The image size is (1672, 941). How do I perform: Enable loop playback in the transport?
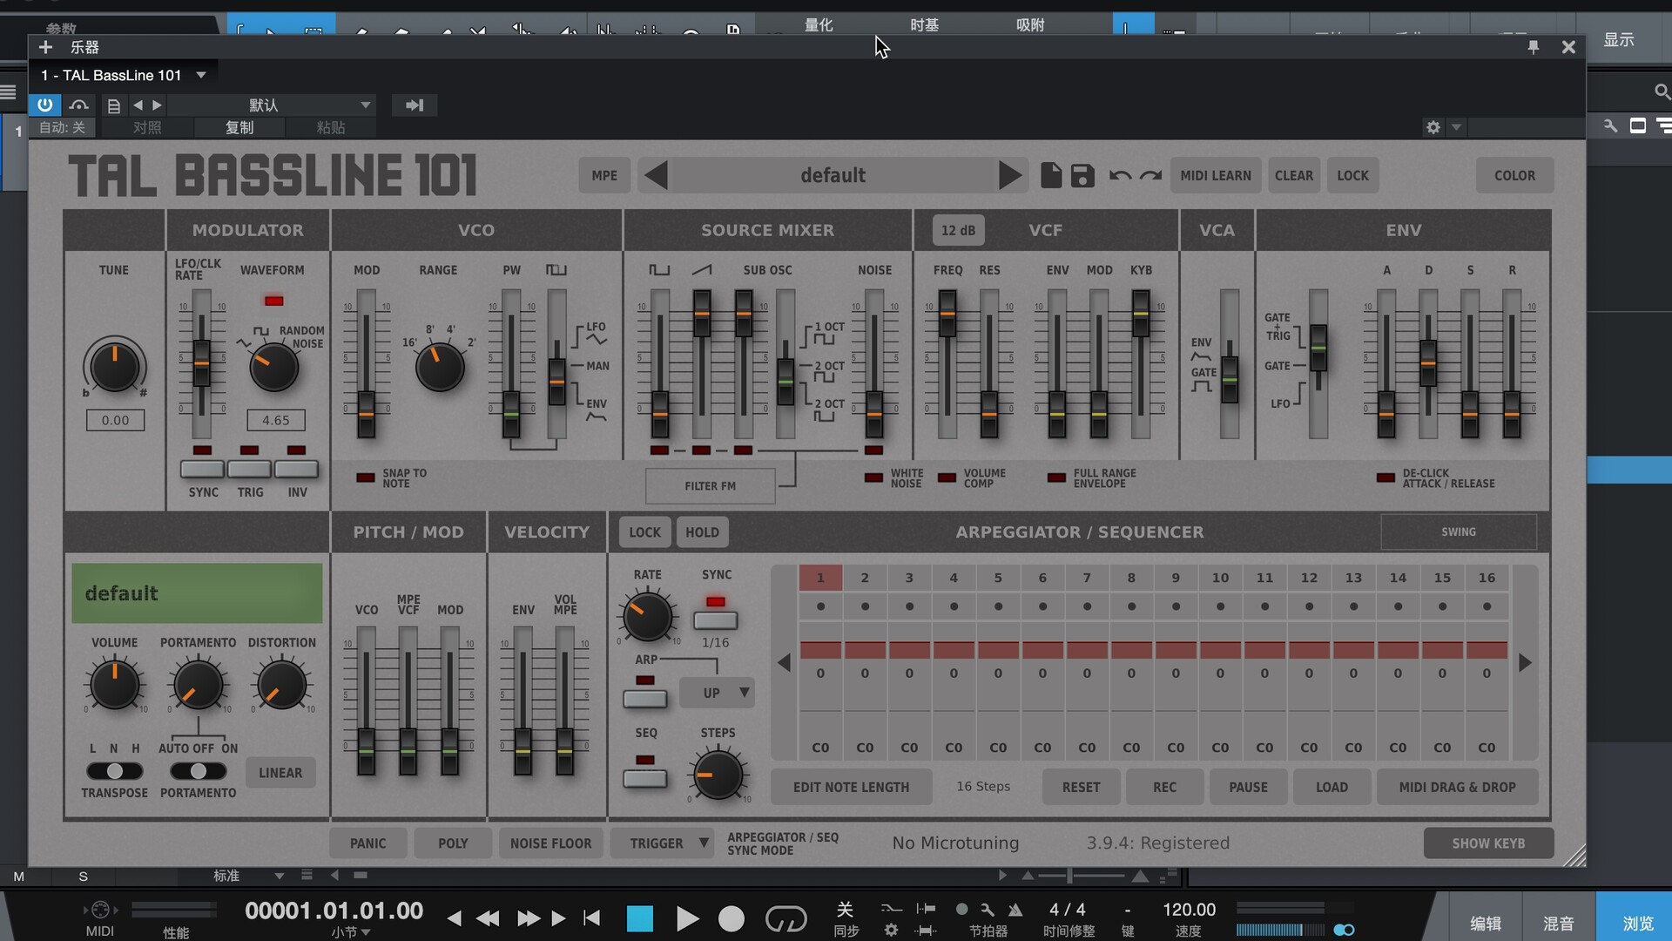[x=785, y=918]
